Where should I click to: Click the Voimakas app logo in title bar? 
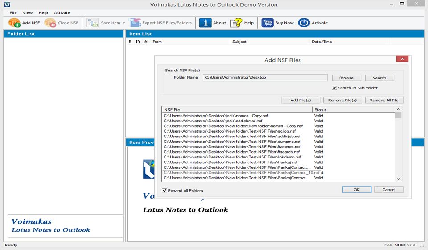tap(7, 4)
